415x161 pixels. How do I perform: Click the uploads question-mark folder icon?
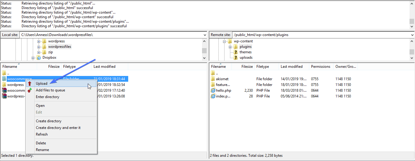coord(236,57)
